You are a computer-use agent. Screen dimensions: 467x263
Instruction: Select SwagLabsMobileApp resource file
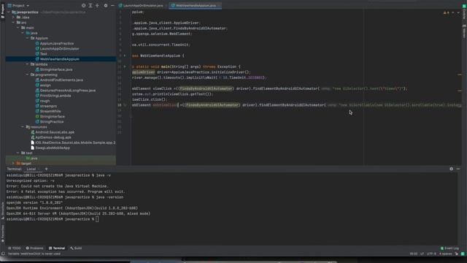pos(53,148)
